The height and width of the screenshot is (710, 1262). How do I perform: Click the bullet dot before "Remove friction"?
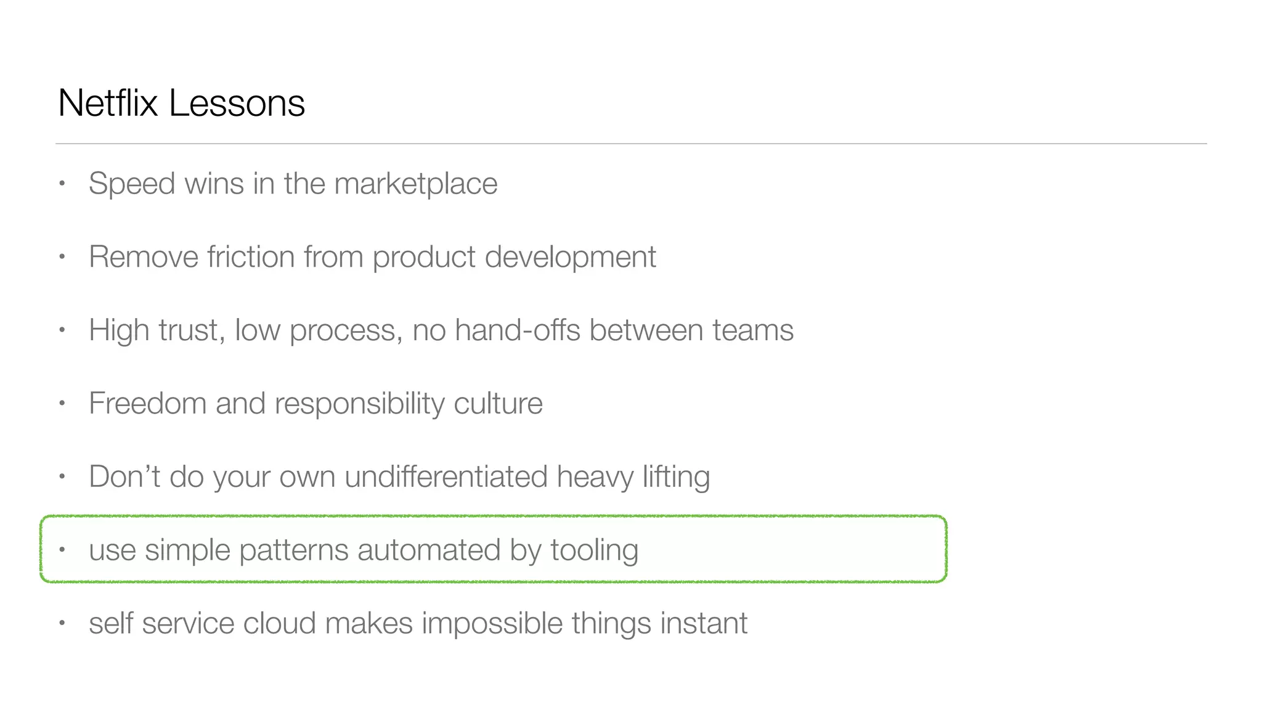pos(62,256)
